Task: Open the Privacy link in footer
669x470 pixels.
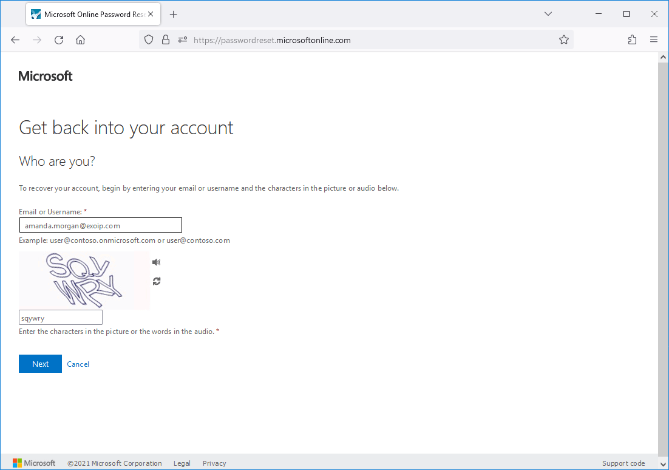Action: coord(214,463)
